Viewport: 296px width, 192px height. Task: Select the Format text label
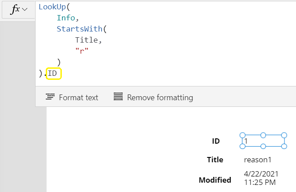pyautogui.click(x=79, y=98)
